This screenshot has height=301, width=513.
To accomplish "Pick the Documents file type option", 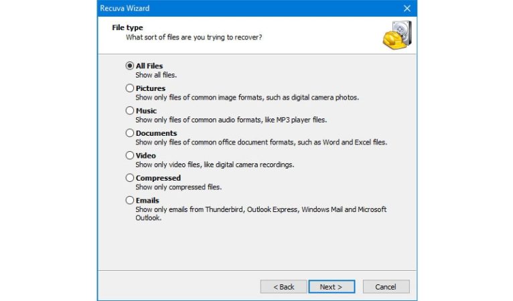I will pyautogui.click(x=130, y=133).
